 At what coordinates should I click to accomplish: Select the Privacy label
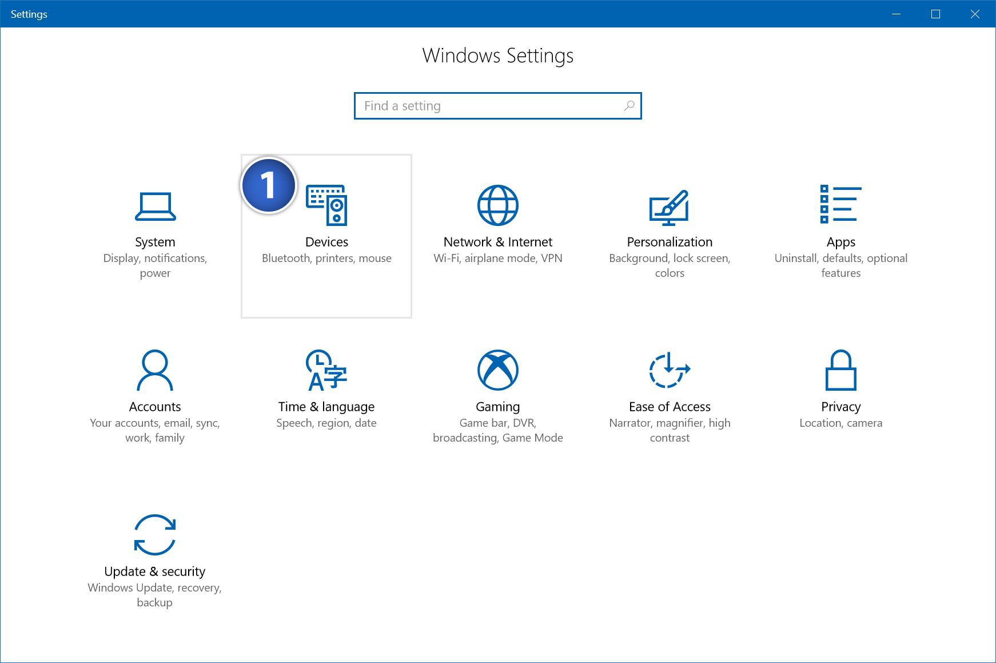[840, 407]
